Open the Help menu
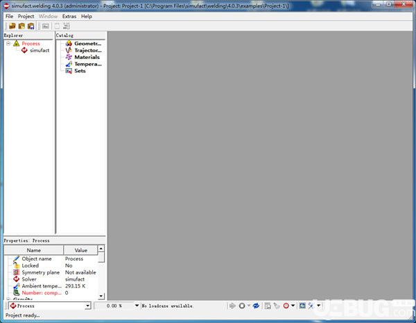This screenshot has height=323, width=416. pyautogui.click(x=87, y=16)
